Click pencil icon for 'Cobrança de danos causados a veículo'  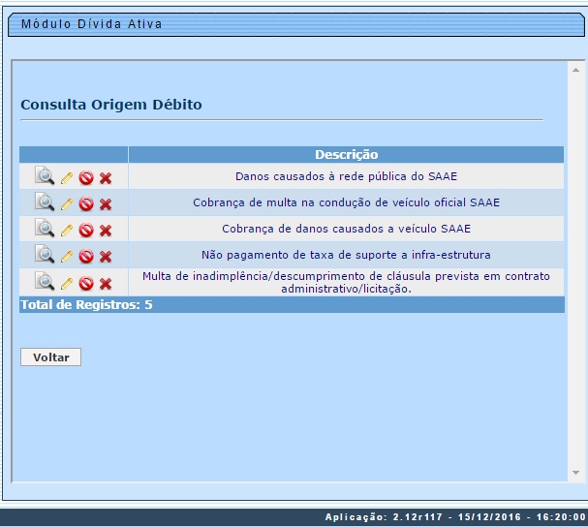click(x=67, y=231)
